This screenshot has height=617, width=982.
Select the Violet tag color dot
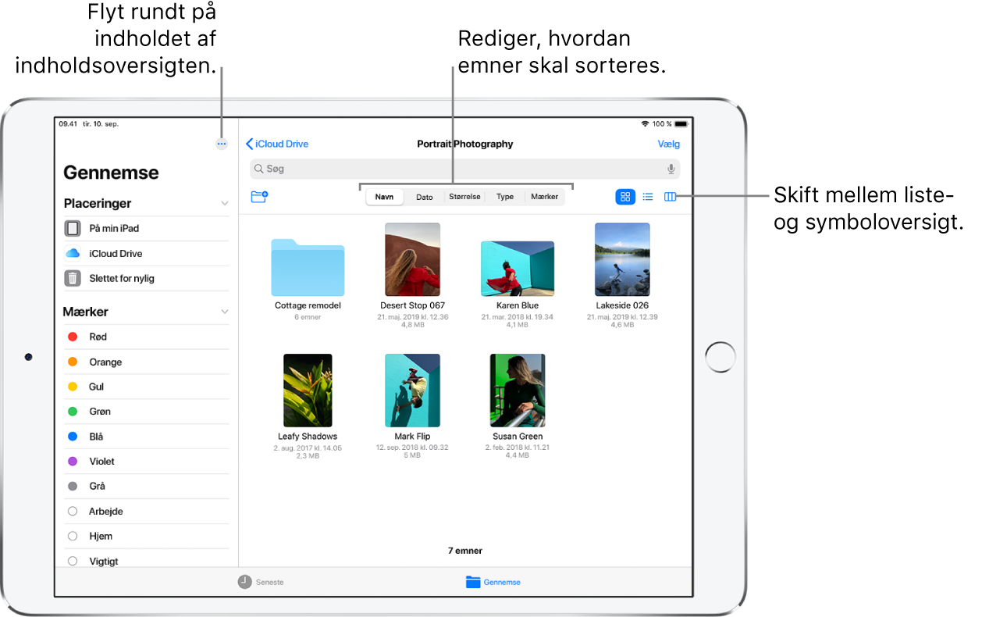coord(73,462)
